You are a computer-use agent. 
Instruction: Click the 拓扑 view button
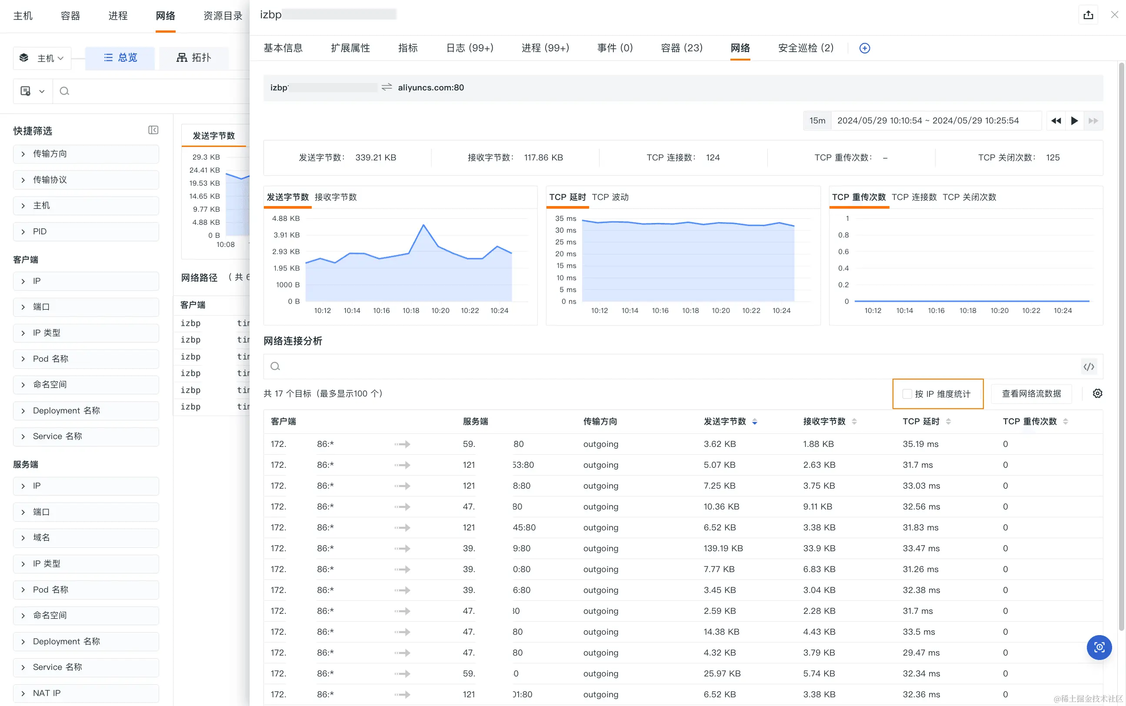194,58
